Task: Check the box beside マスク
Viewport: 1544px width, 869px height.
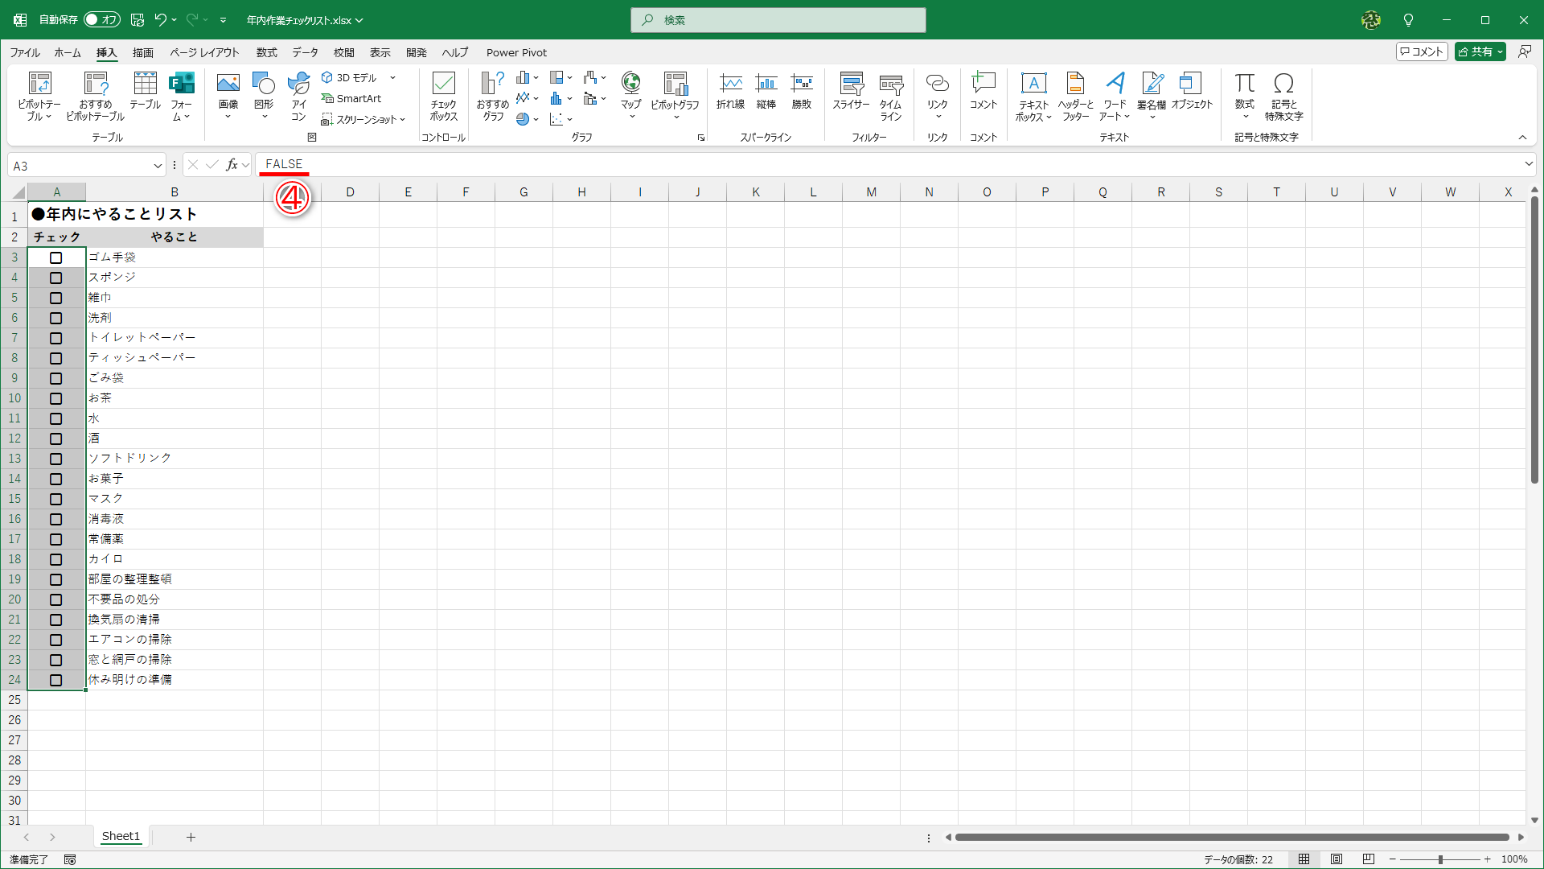Action: [55, 499]
